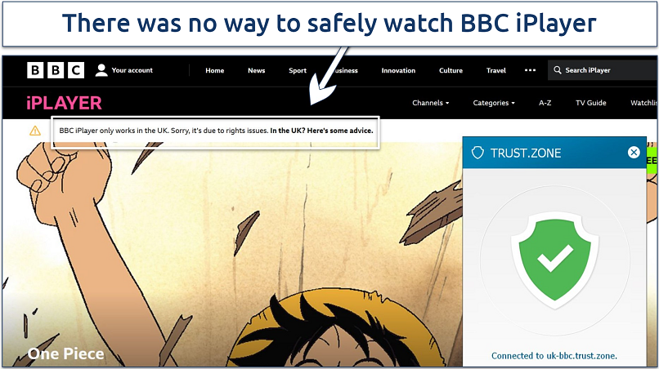Open the Culture section
This screenshot has width=659, height=369.
(451, 70)
